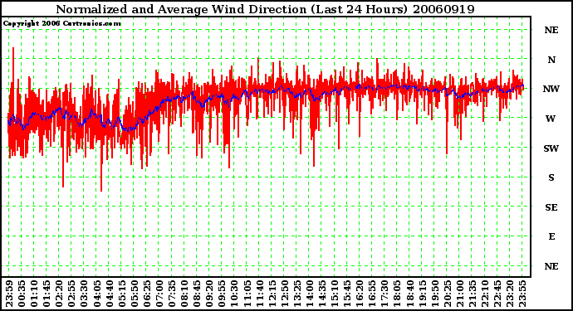Click the '06:25' time axis label

146,294
